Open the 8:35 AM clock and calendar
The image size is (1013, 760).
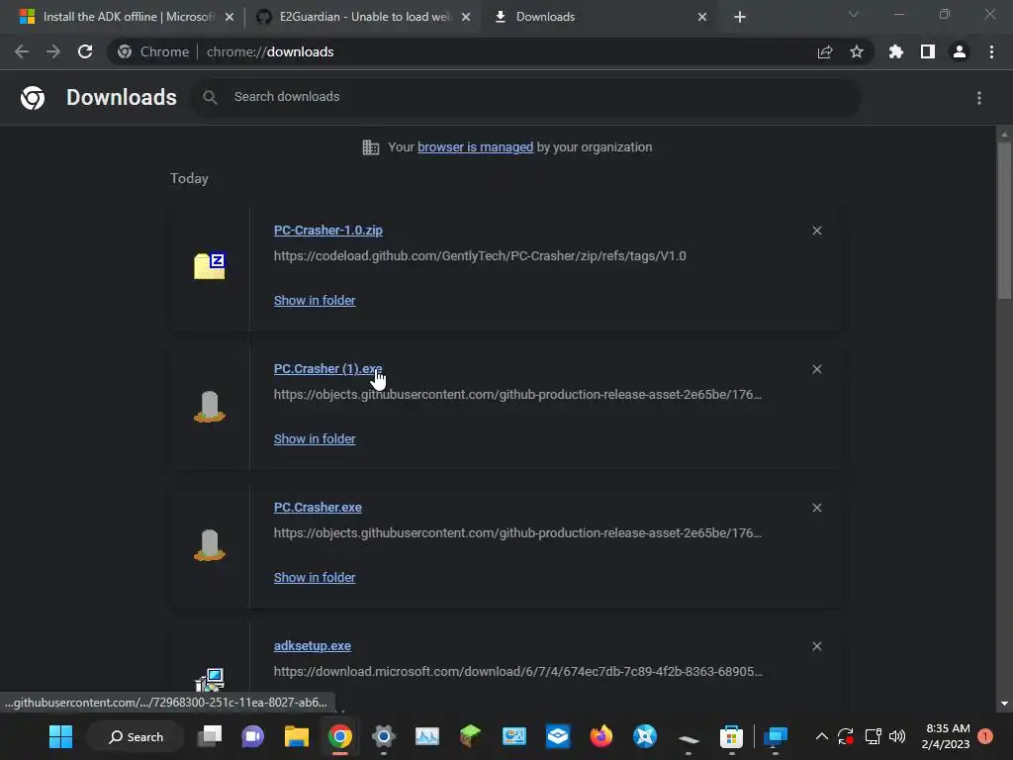point(946,736)
